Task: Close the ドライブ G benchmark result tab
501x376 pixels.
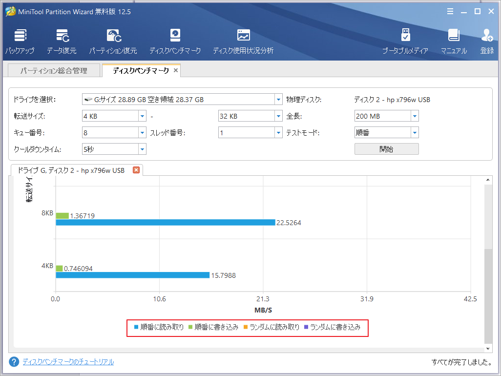Action: coord(135,170)
